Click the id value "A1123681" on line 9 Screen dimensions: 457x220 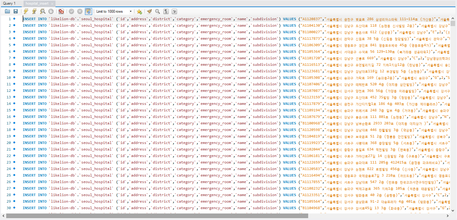311,71
